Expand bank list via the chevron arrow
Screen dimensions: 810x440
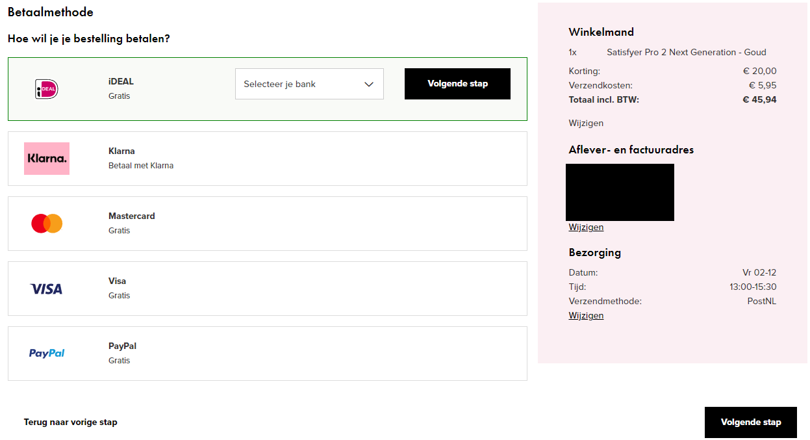[x=369, y=84]
